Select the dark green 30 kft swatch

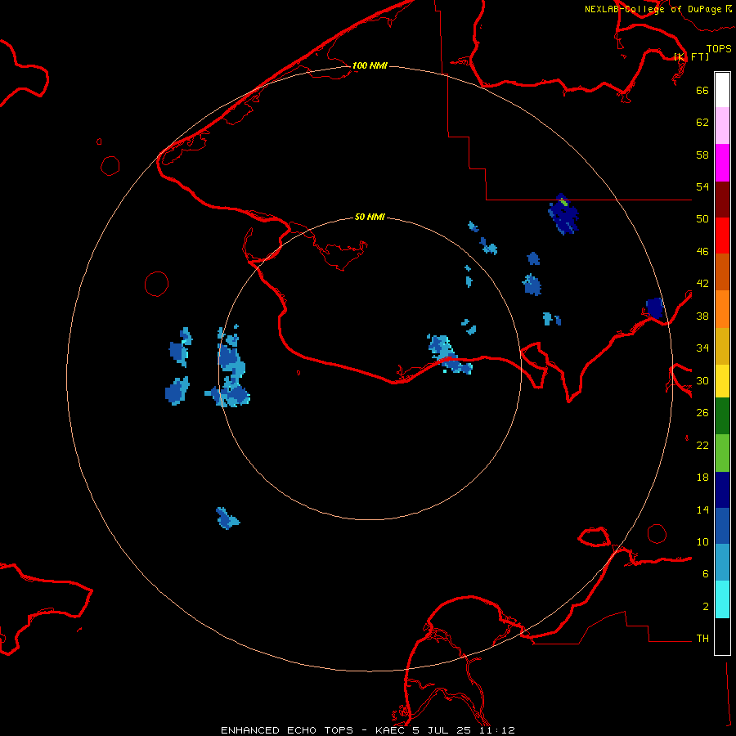pyautogui.click(x=722, y=416)
